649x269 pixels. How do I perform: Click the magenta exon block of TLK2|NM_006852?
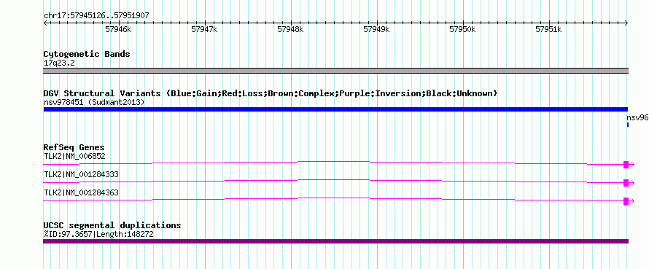[626, 165]
